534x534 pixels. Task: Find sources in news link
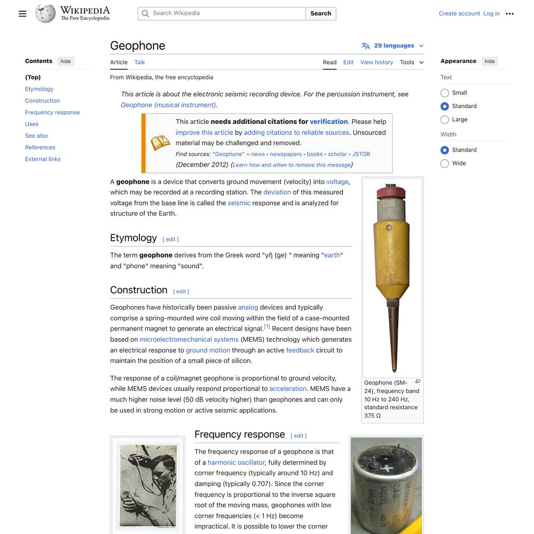coord(258,154)
